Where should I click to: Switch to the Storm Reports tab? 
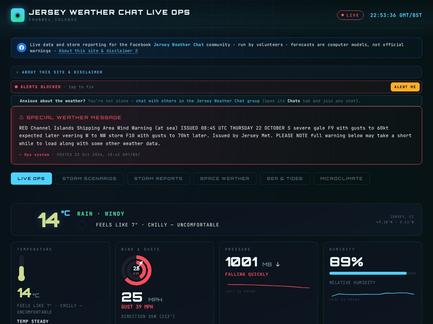pos(158,179)
